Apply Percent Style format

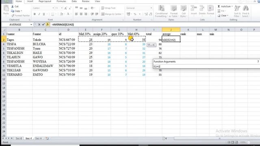point(135,14)
